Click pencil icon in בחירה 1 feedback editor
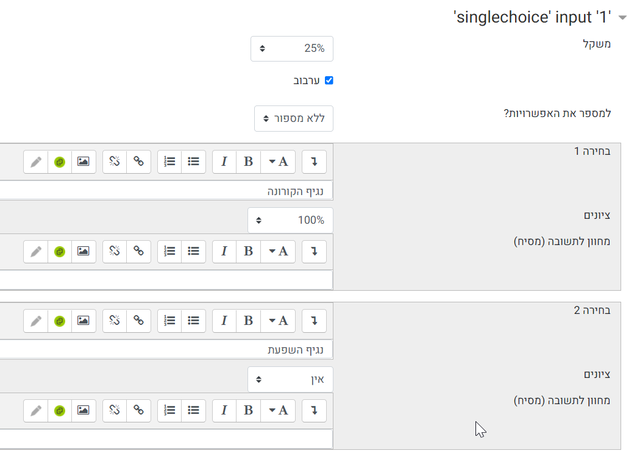Image resolution: width=637 pixels, height=459 pixels. point(36,251)
